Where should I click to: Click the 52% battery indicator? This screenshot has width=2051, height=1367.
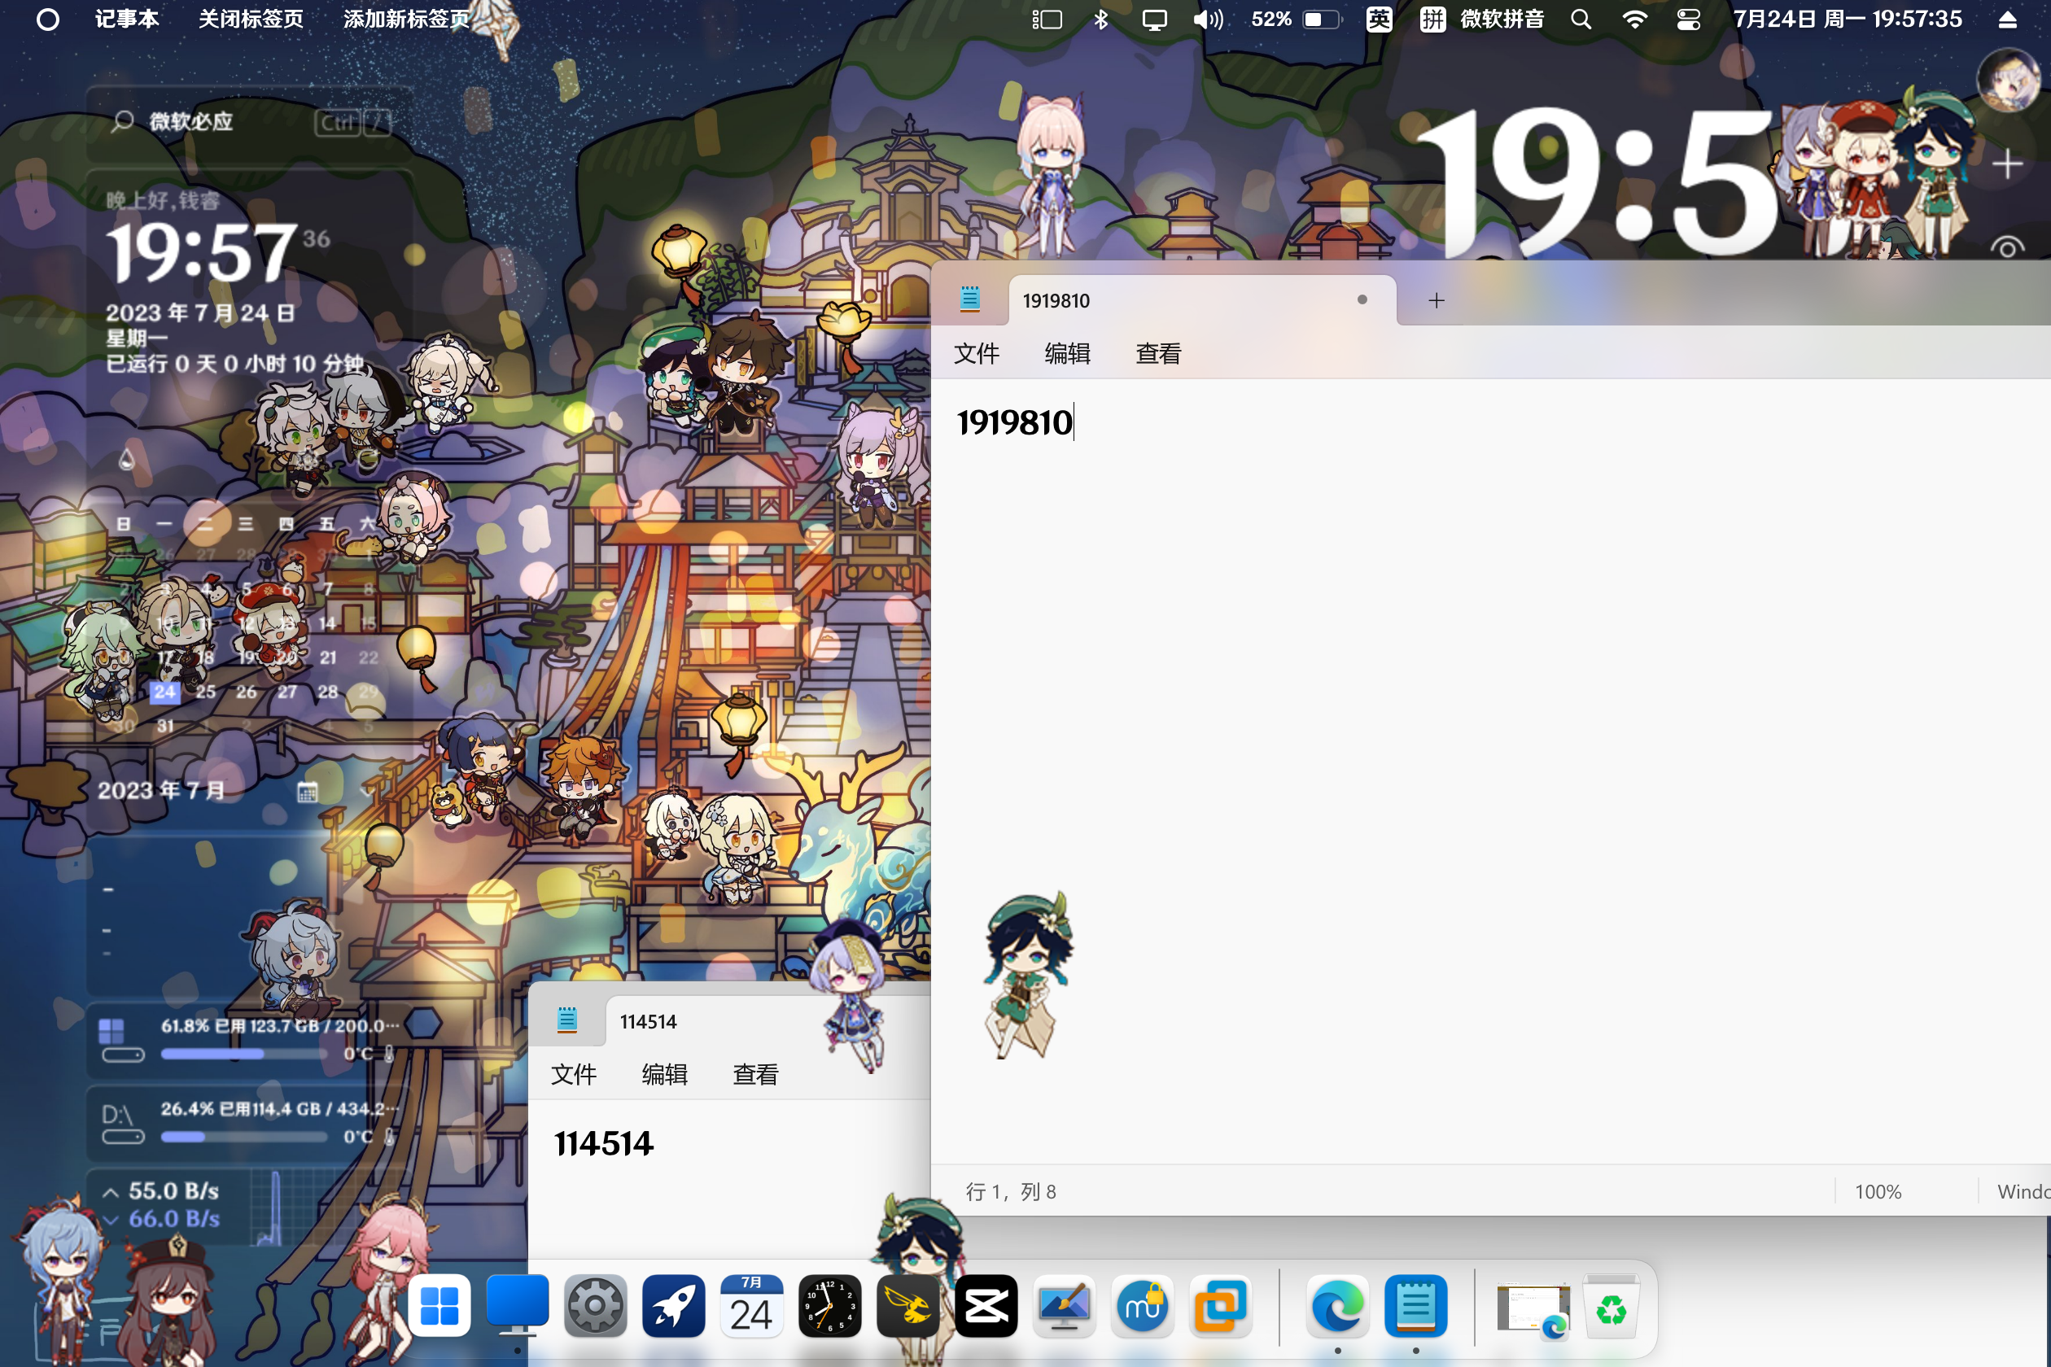tap(1296, 20)
